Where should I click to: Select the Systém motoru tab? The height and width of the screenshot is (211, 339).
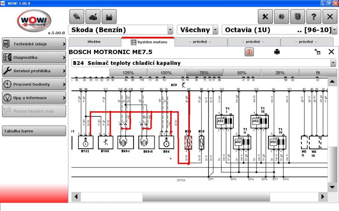click(148, 42)
